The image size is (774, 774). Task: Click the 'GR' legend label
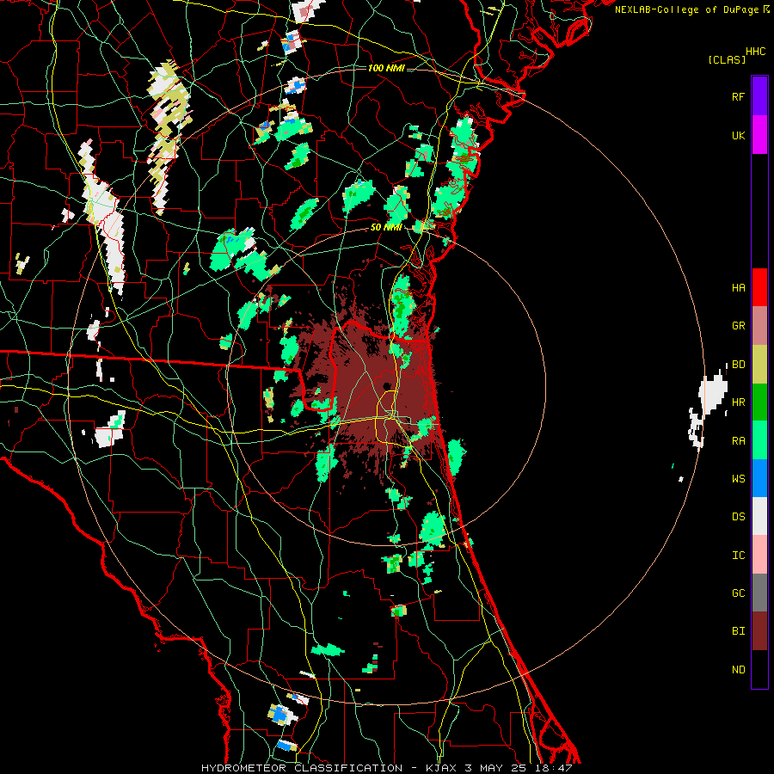[738, 326]
